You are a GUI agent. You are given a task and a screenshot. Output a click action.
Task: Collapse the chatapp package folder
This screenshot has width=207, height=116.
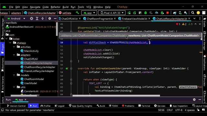point(10,43)
